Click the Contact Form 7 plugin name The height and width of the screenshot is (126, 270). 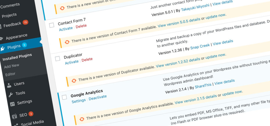pos(72,22)
